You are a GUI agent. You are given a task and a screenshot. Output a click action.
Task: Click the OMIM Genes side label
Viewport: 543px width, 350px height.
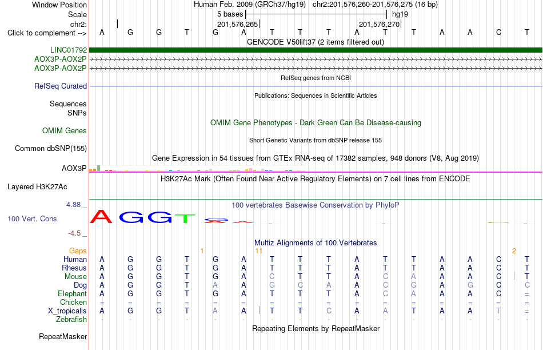(x=65, y=130)
